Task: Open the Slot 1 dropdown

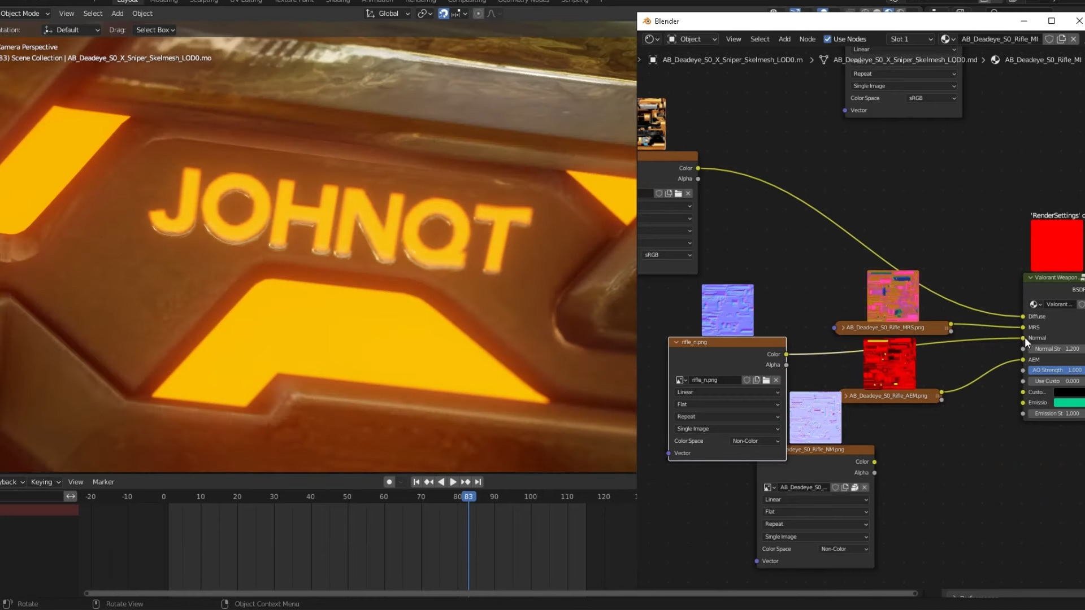Action: click(x=911, y=39)
